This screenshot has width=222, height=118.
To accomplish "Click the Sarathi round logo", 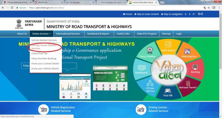I will pos(141,109).
